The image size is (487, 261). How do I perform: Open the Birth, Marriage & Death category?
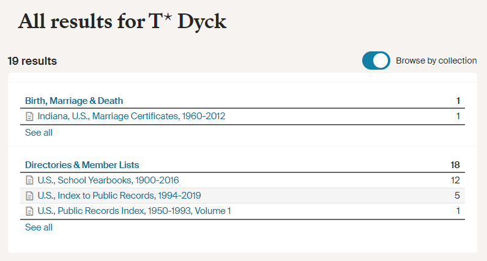coord(74,101)
